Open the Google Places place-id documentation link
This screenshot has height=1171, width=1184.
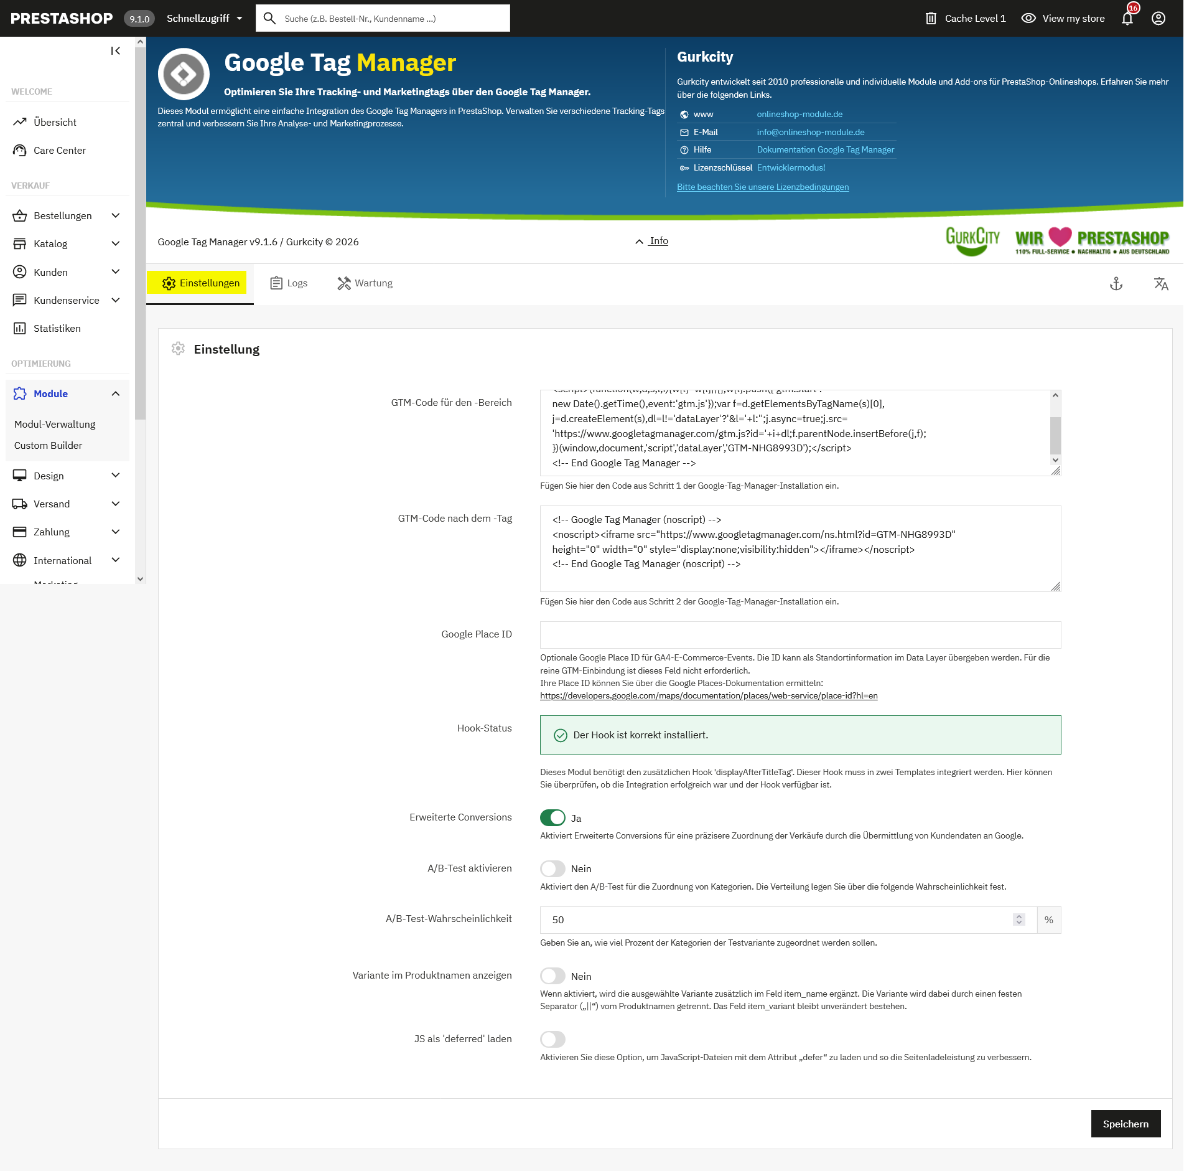pyautogui.click(x=709, y=696)
